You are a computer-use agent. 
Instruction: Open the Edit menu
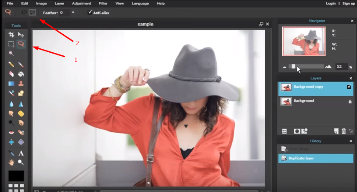(25, 4)
